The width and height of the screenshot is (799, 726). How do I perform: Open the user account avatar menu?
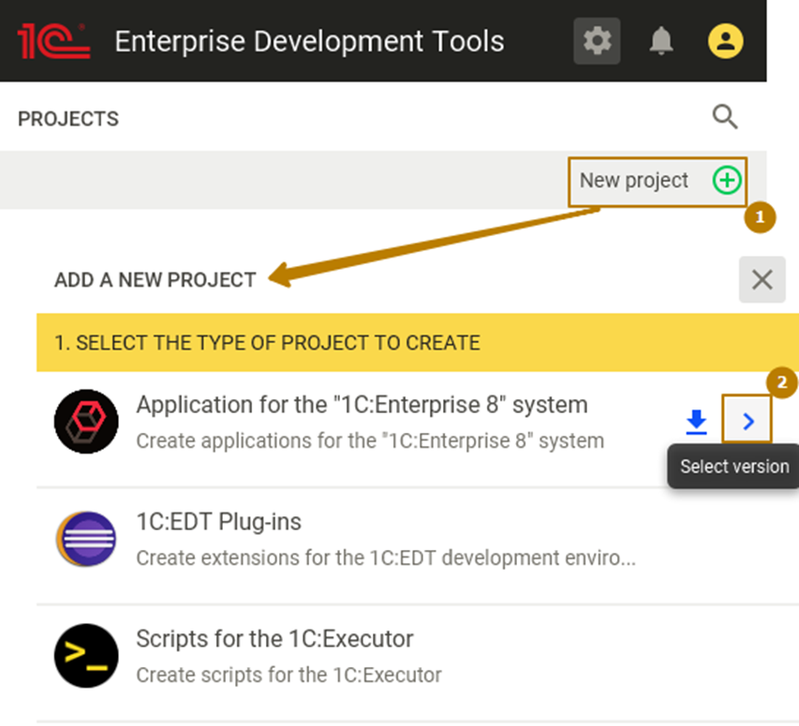(725, 41)
